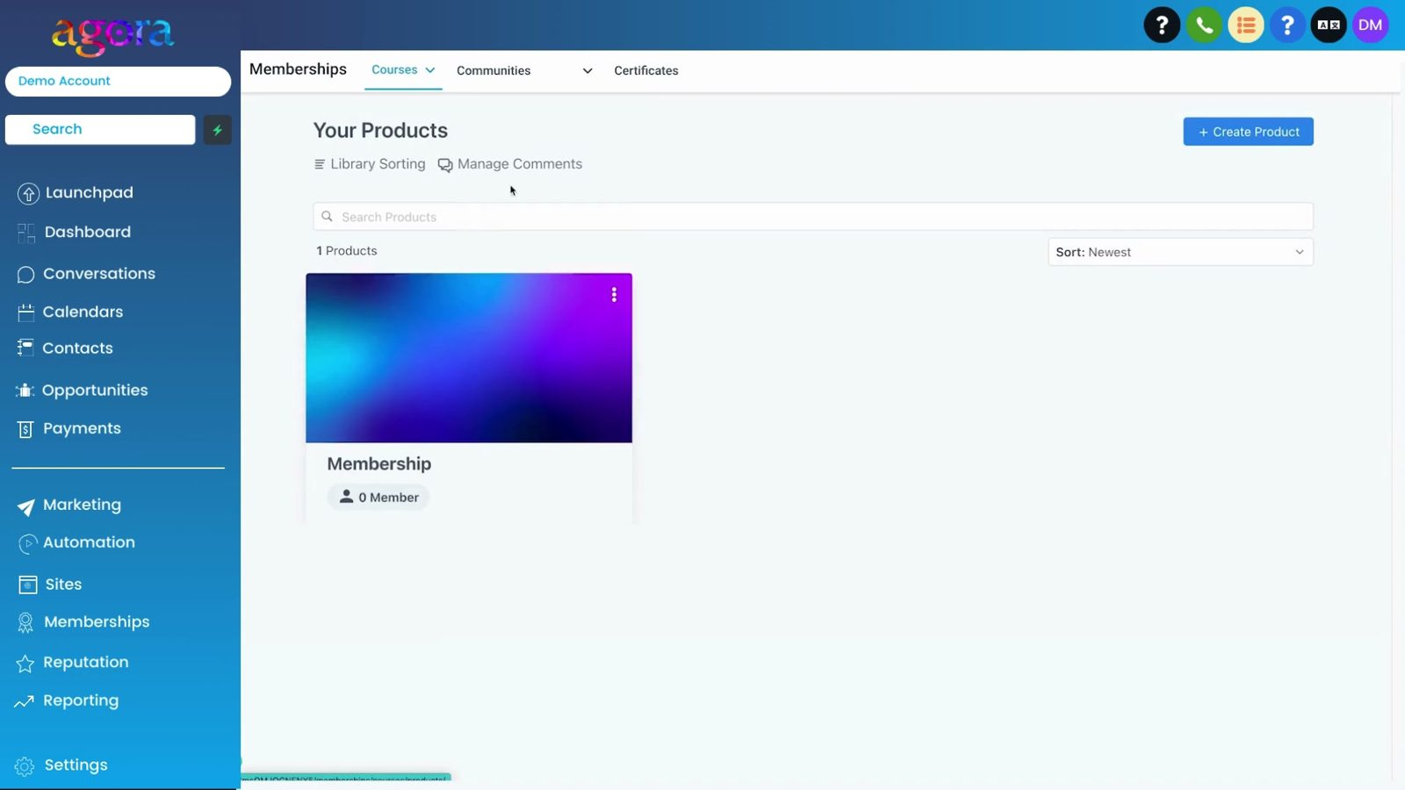Open the membership card three-dot menu
Viewport: 1405px width, 790px height.
coord(614,295)
